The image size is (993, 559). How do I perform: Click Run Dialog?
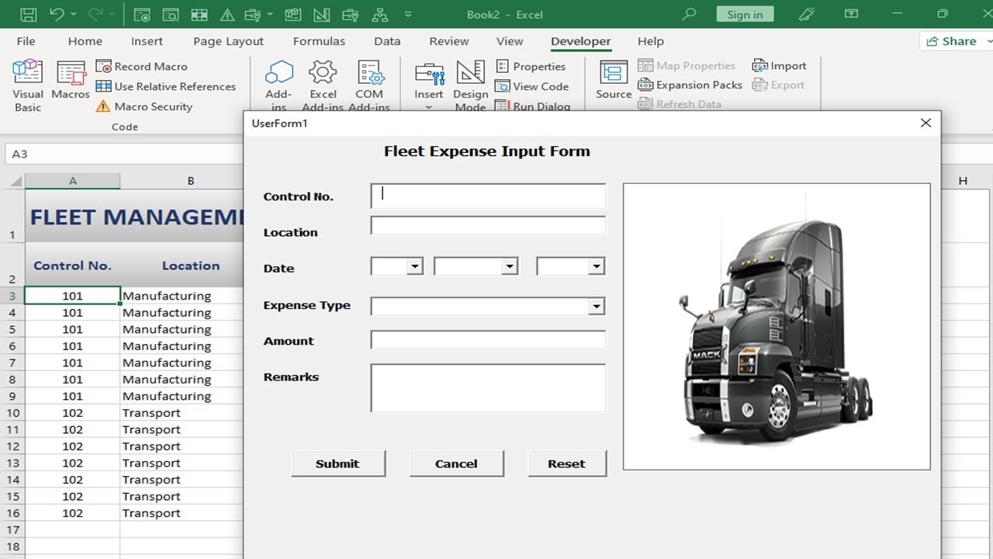click(533, 106)
